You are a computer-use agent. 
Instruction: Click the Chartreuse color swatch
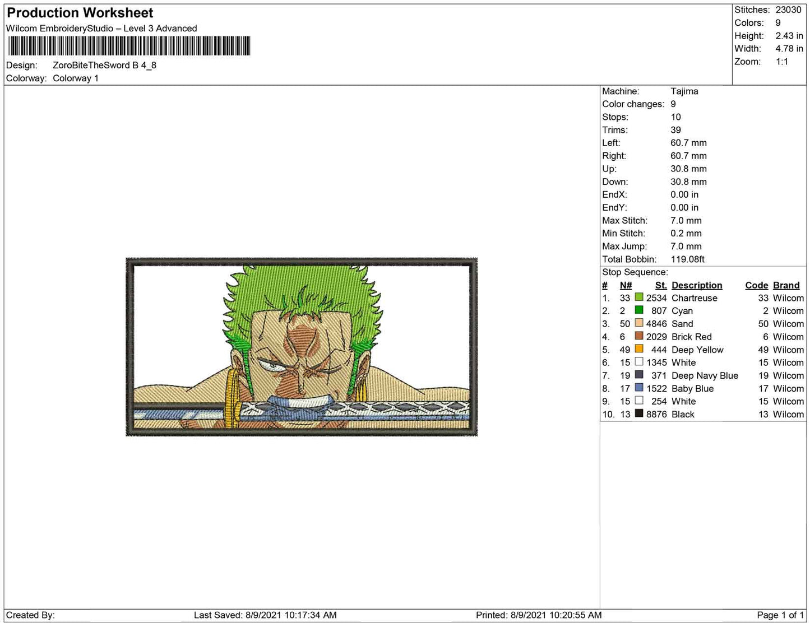pos(639,297)
